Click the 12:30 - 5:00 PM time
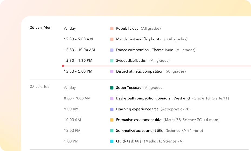This screenshot has width=251, height=151. (78, 71)
